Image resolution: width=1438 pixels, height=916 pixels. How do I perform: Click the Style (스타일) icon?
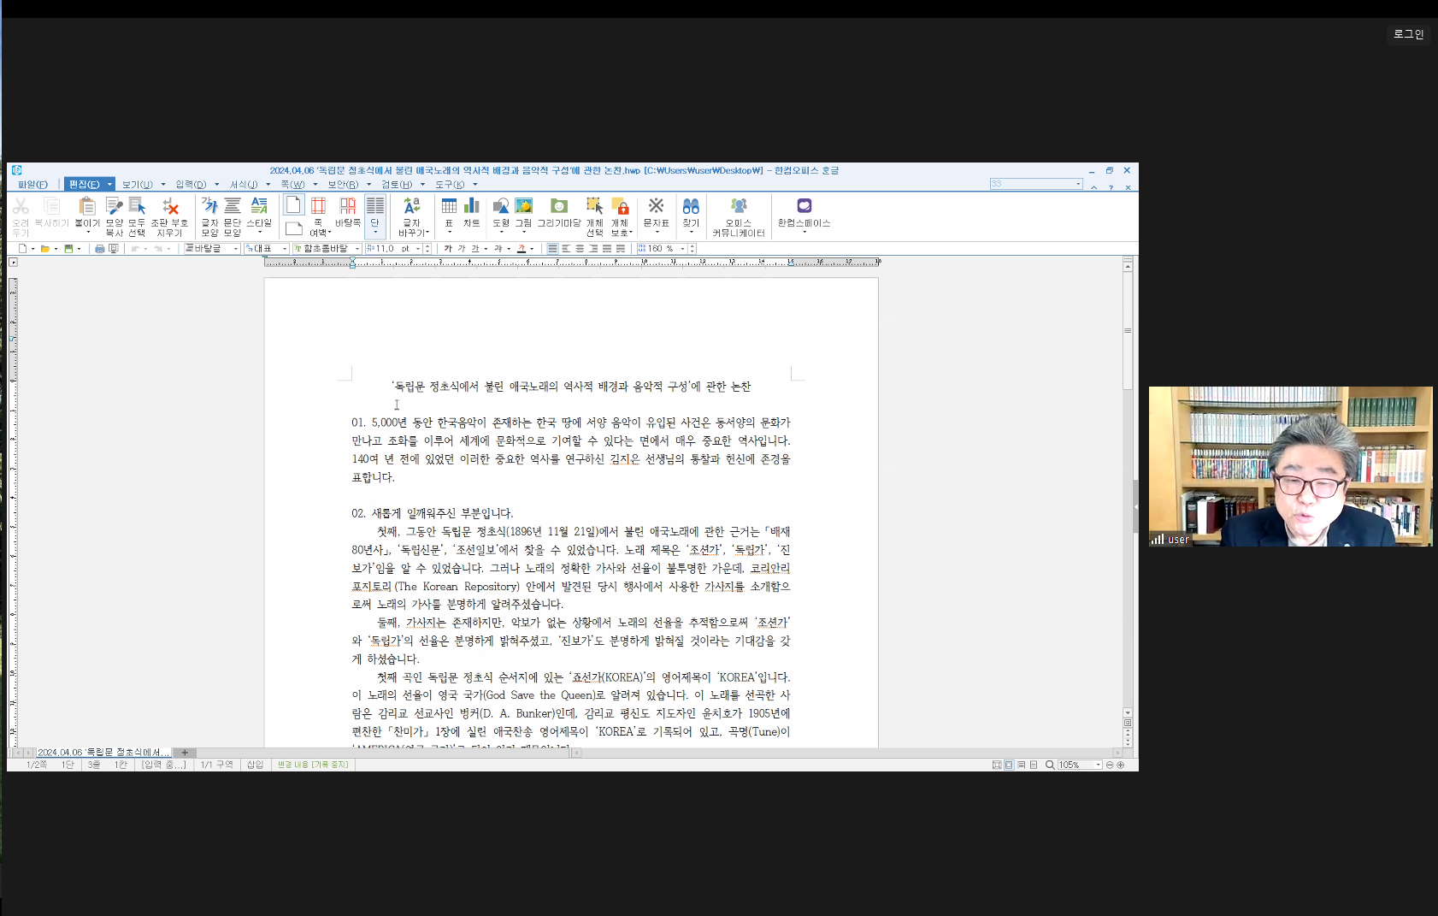[x=259, y=206]
